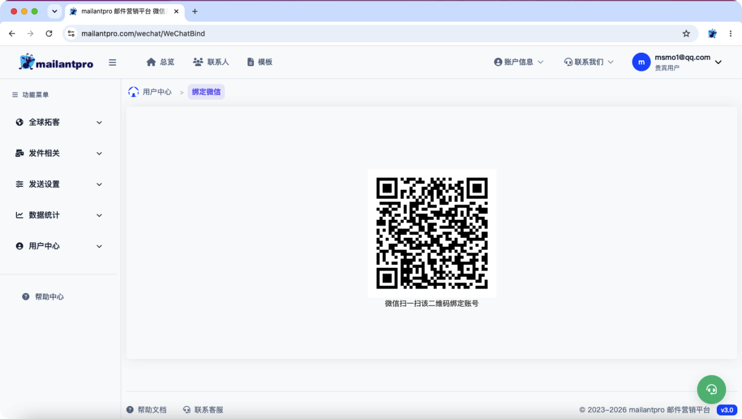The width and height of the screenshot is (742, 419).
Task: Click the footer customer service headset icon
Action: coord(187,410)
